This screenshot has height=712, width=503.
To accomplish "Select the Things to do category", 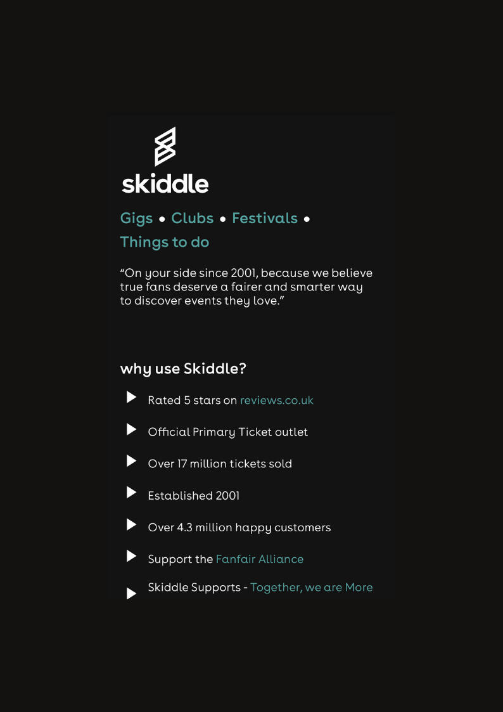I will coord(165,242).
